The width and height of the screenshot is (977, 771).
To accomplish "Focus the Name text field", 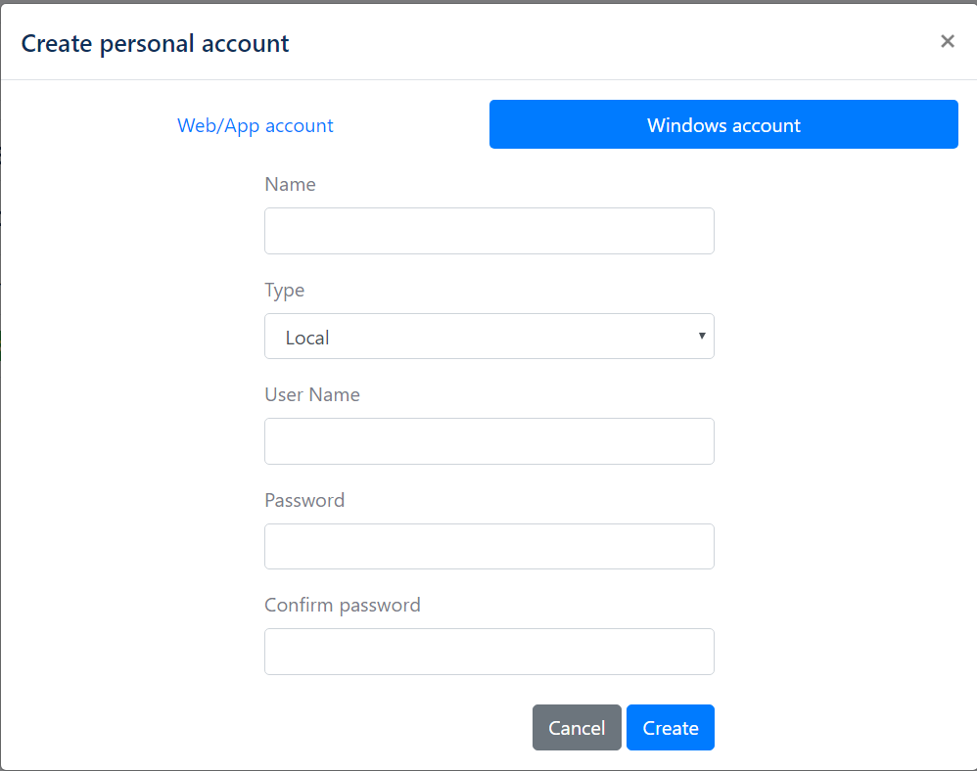I will pyautogui.click(x=489, y=231).
